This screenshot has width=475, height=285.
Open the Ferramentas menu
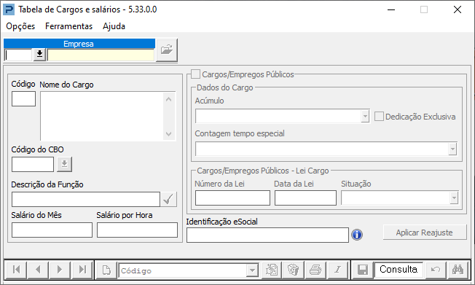pos(68,26)
